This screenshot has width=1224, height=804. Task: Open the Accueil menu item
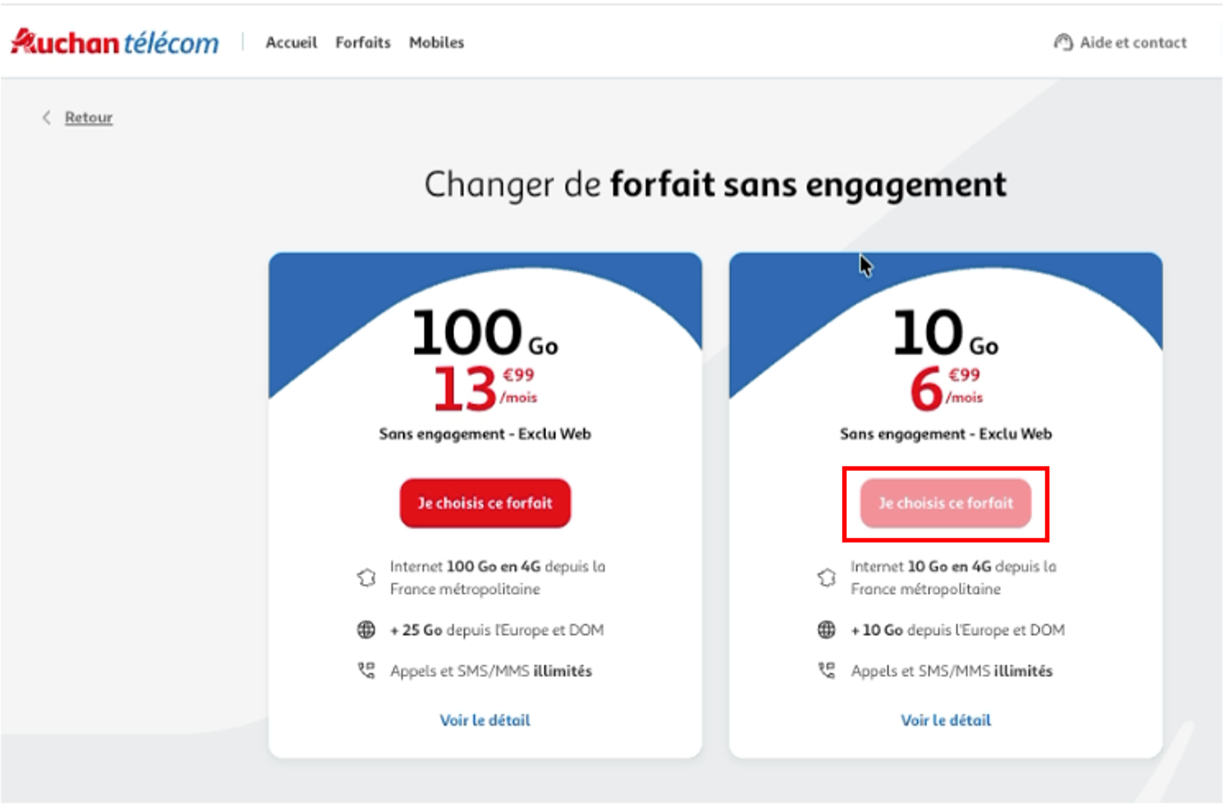pyautogui.click(x=292, y=42)
